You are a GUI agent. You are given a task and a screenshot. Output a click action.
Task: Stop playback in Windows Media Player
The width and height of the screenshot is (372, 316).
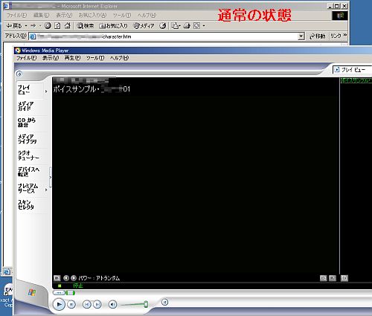click(x=71, y=304)
